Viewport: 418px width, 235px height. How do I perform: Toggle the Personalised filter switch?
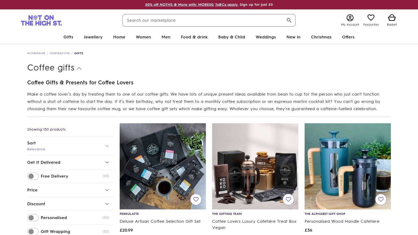click(33, 218)
